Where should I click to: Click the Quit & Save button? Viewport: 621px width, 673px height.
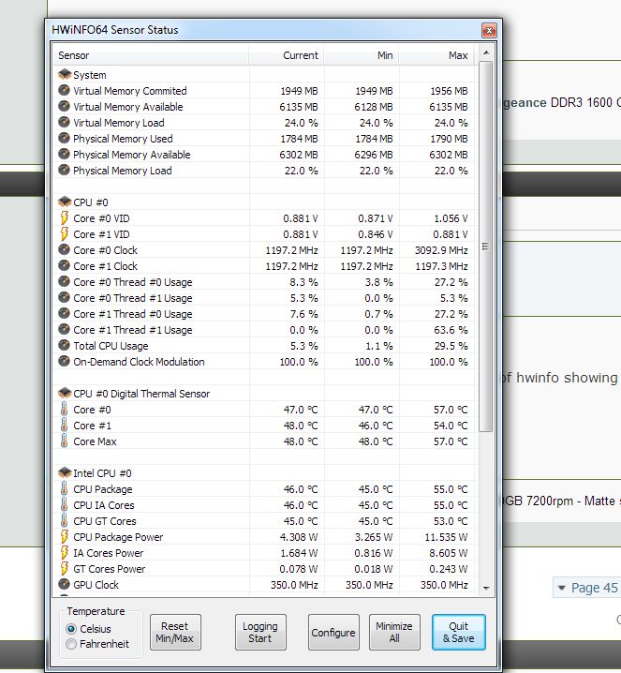(458, 632)
